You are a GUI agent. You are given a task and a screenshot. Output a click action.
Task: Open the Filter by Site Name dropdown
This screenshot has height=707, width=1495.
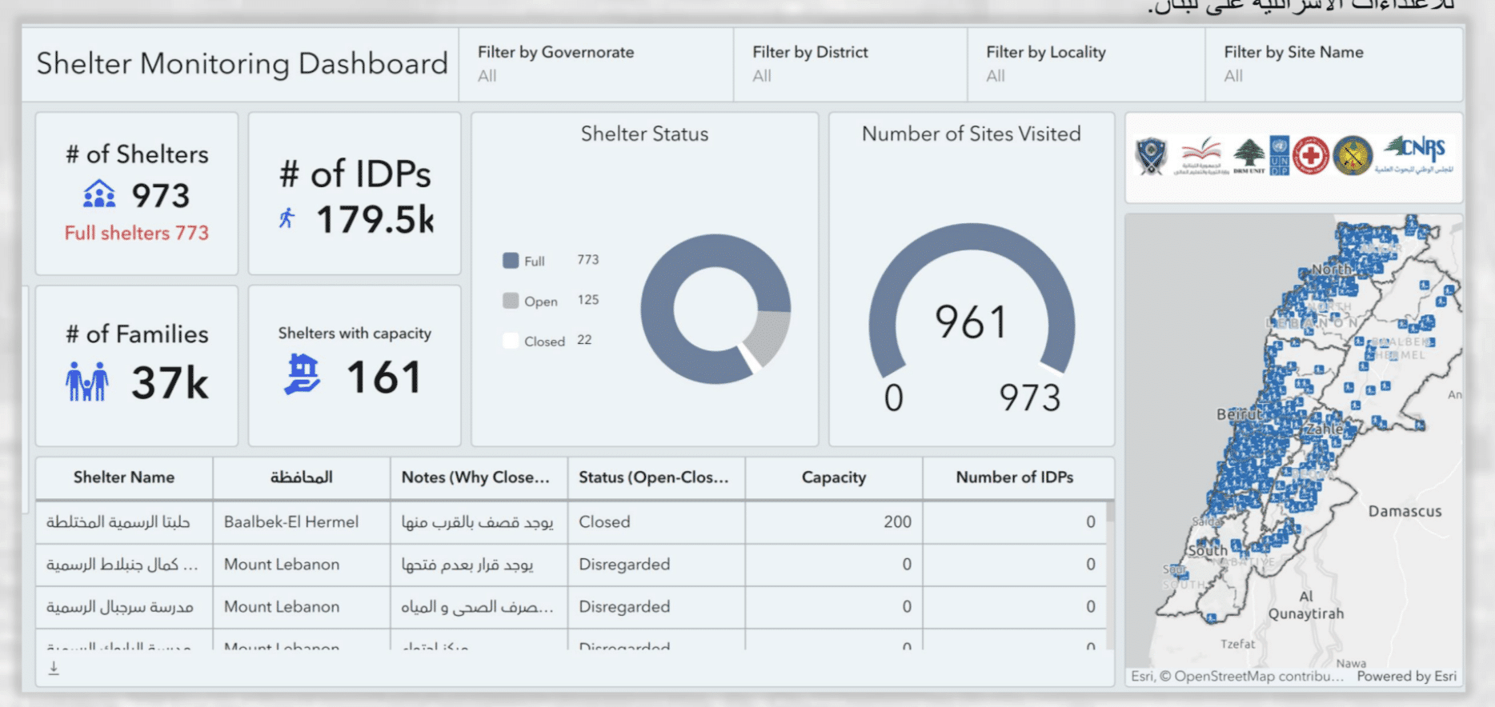1333,64
